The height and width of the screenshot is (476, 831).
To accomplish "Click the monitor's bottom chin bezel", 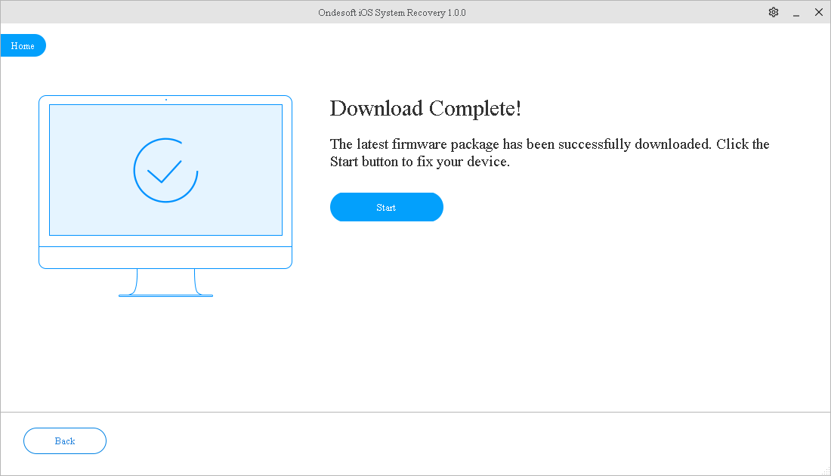I will click(165, 257).
